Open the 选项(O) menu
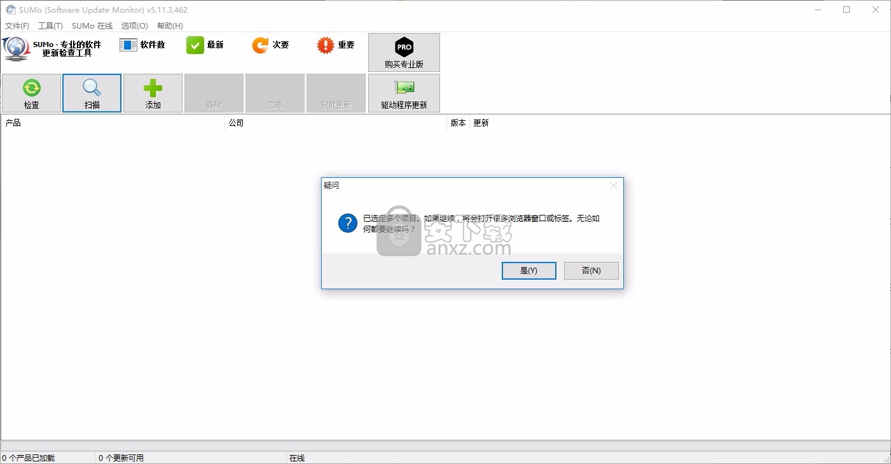 tap(135, 26)
